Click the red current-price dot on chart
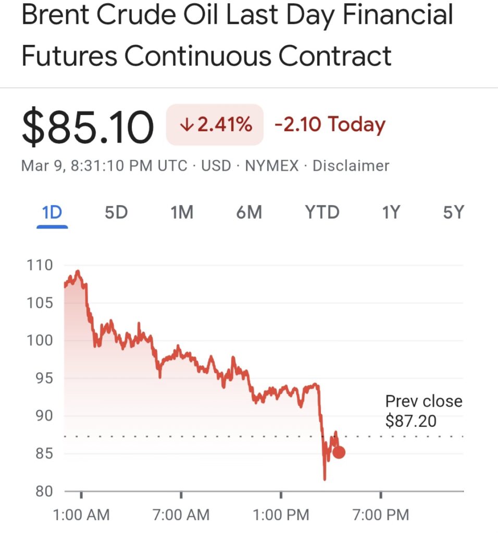The width and height of the screenshot is (498, 533). click(339, 452)
